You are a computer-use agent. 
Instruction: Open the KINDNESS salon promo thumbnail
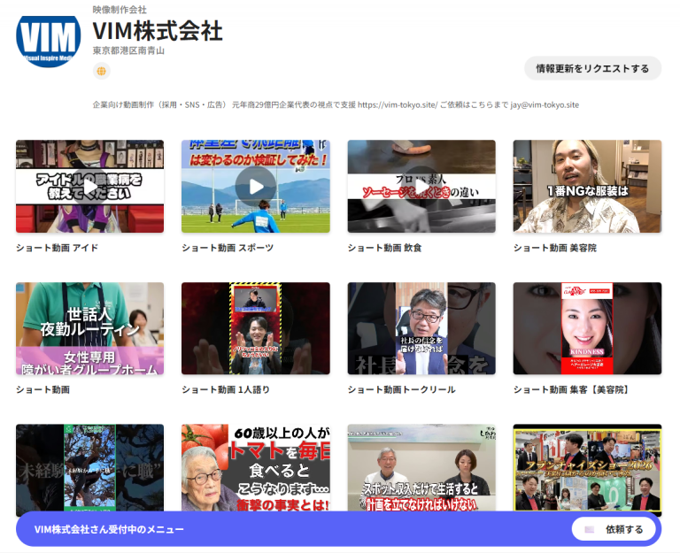587,328
